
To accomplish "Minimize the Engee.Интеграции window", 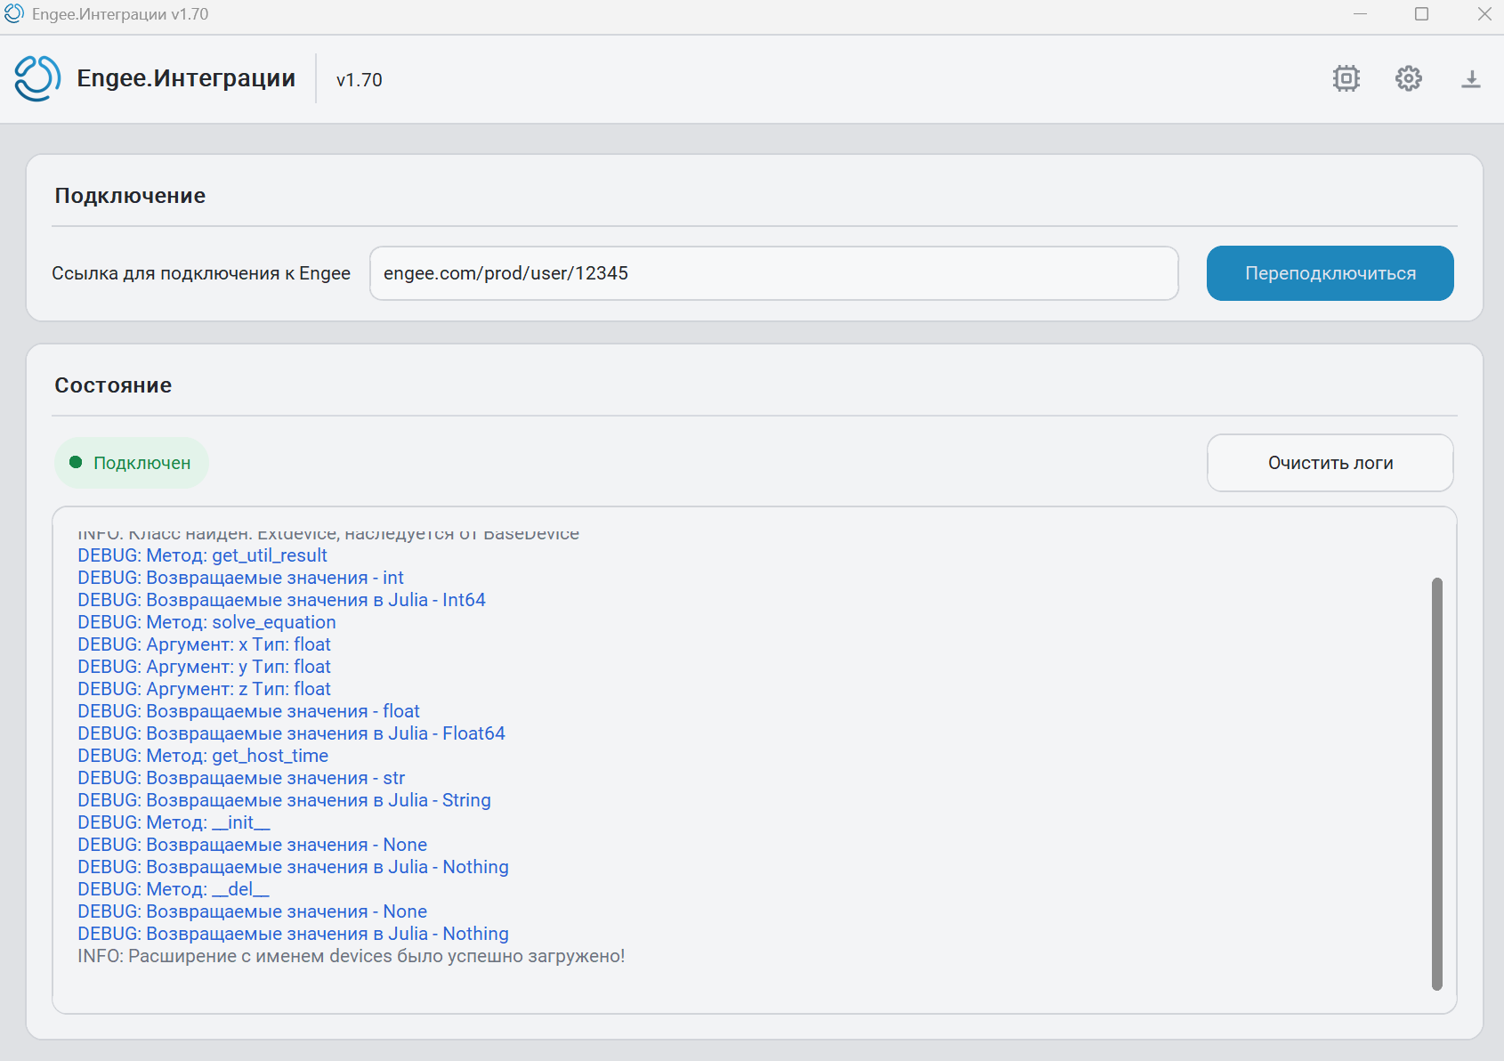I will [1360, 14].
